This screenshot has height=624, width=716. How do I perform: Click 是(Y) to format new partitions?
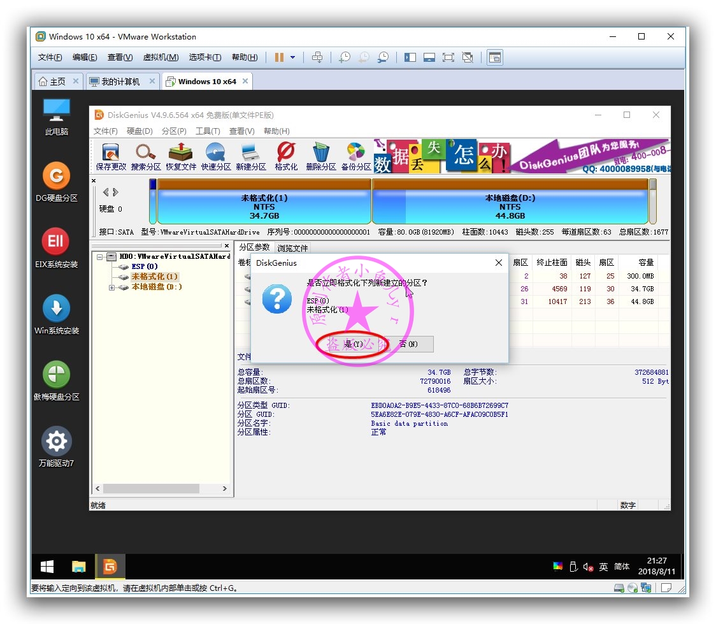353,344
